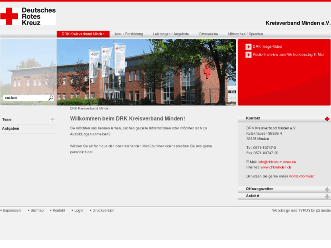
Task: Open the Kontaktformular link
Action: [x=302, y=176]
